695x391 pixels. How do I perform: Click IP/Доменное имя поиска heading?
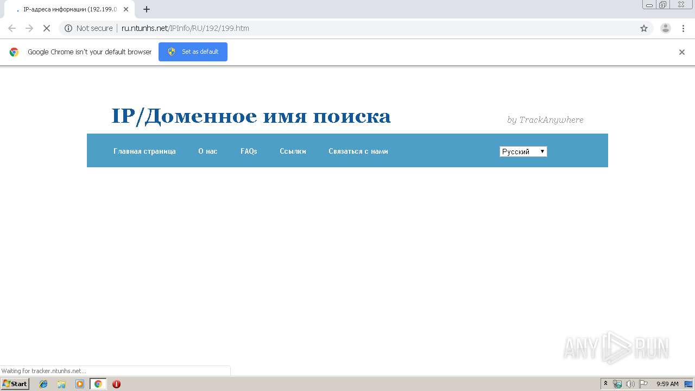pyautogui.click(x=251, y=116)
